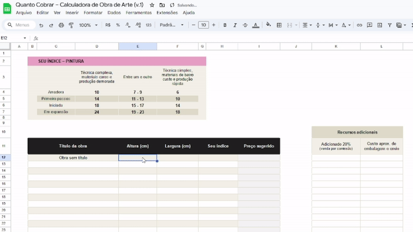Select column D header
The image size is (413, 232).
click(97, 46)
